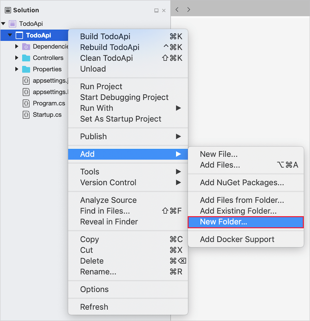Click the Program.cs file icon

point(26,104)
